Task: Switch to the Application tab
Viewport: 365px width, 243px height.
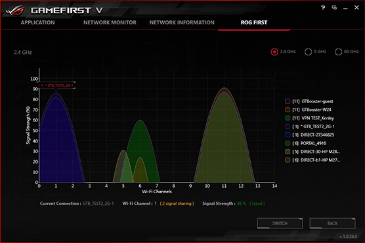Action: (37, 22)
